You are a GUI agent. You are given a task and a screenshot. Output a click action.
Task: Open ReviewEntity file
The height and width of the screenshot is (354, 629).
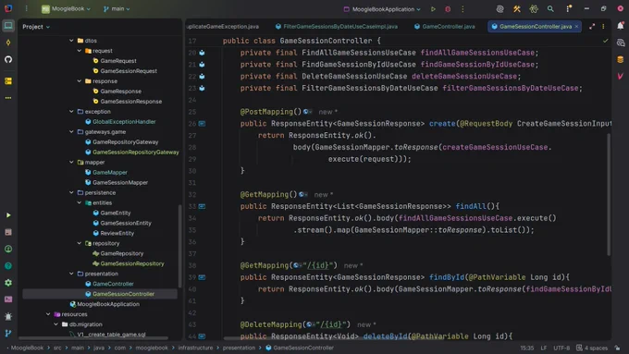click(117, 233)
